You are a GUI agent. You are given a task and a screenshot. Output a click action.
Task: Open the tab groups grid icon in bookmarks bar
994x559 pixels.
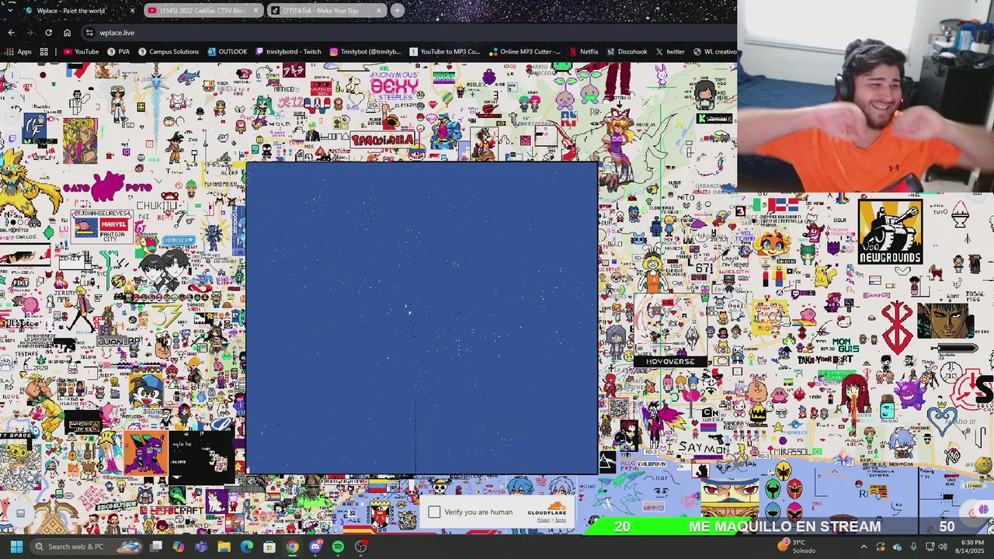(43, 52)
